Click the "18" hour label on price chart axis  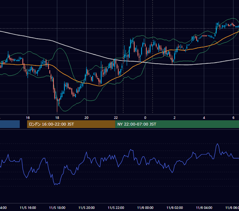tap(57, 118)
